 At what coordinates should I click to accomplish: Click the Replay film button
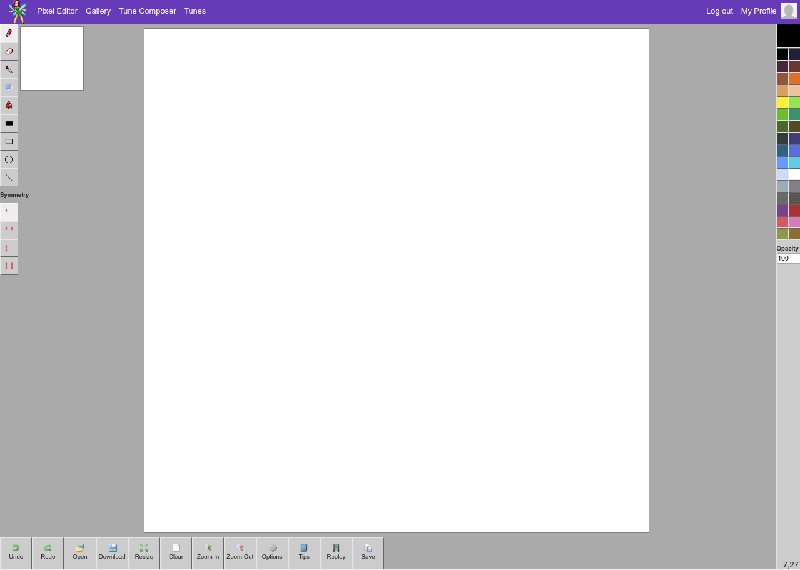(336, 553)
